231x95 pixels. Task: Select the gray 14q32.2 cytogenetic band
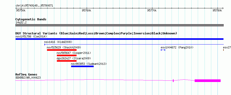pos(119,25)
